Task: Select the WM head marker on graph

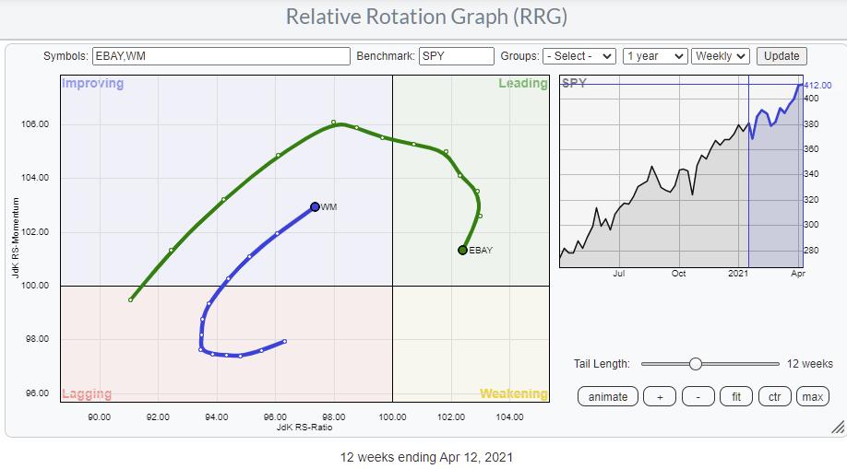Action: pos(315,207)
